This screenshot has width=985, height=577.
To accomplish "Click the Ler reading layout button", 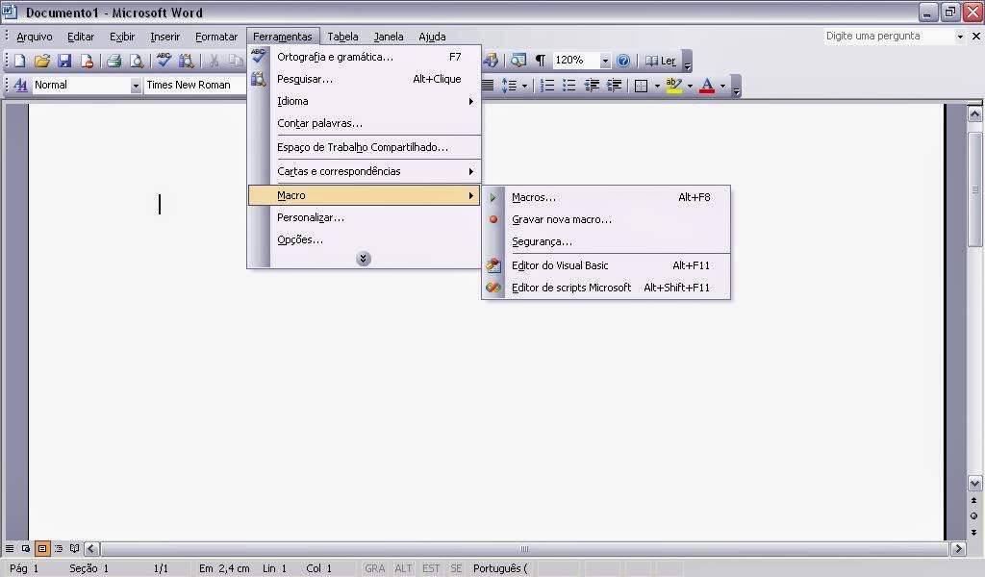I will click(x=661, y=61).
